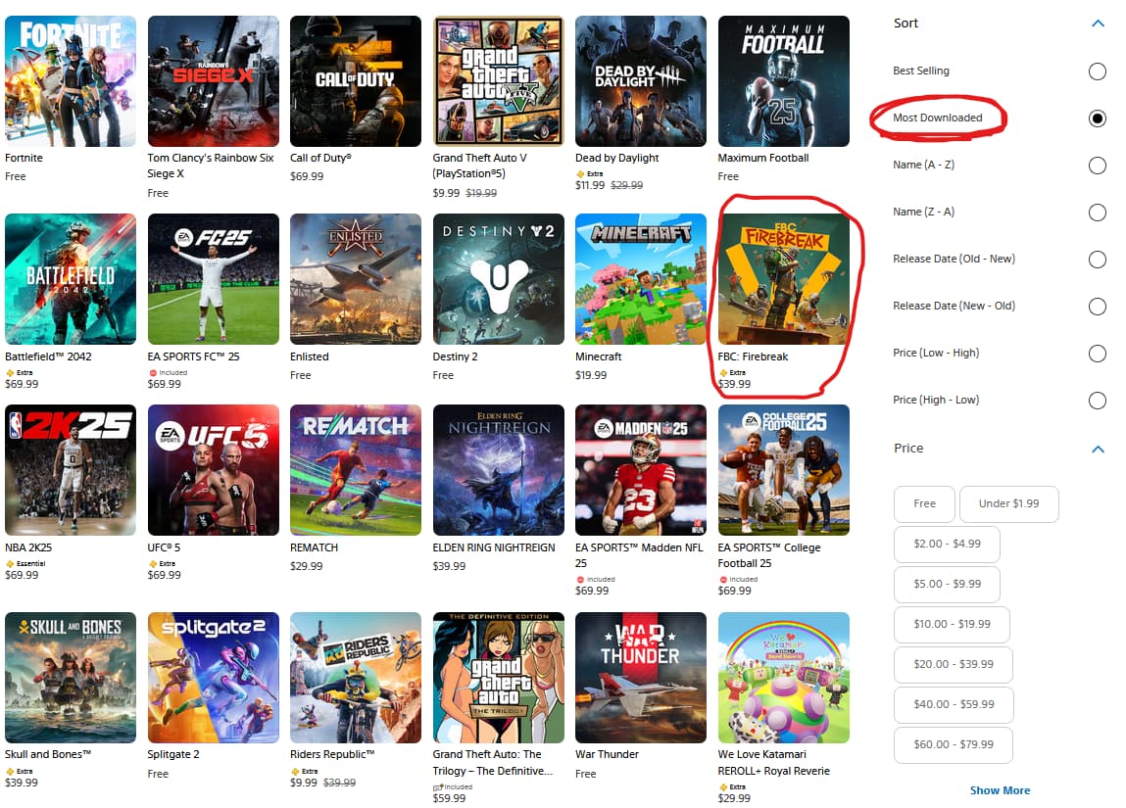1126x808 pixels.
Task: Click Battlefield 2042 $69.99 price
Action: coord(22,384)
